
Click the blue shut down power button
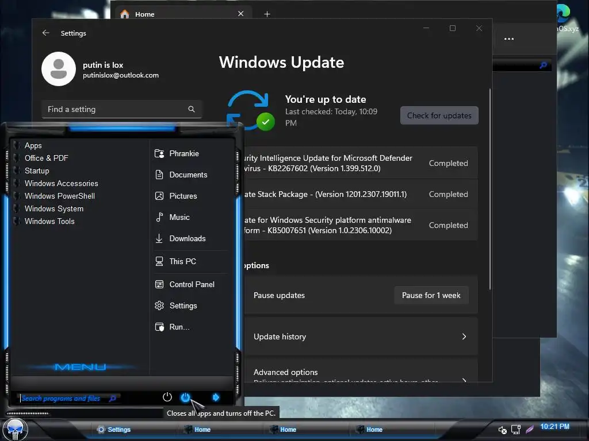tap(185, 397)
